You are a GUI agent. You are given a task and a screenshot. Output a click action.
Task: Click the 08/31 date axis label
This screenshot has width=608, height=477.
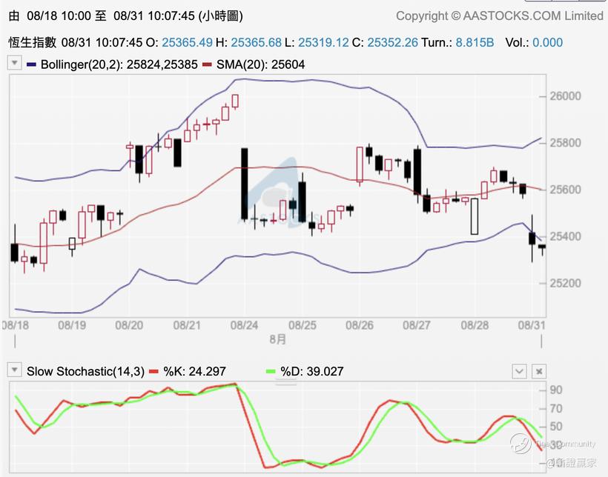click(532, 324)
